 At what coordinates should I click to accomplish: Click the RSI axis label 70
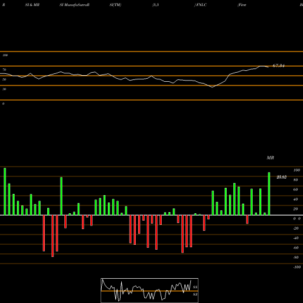(4, 70)
